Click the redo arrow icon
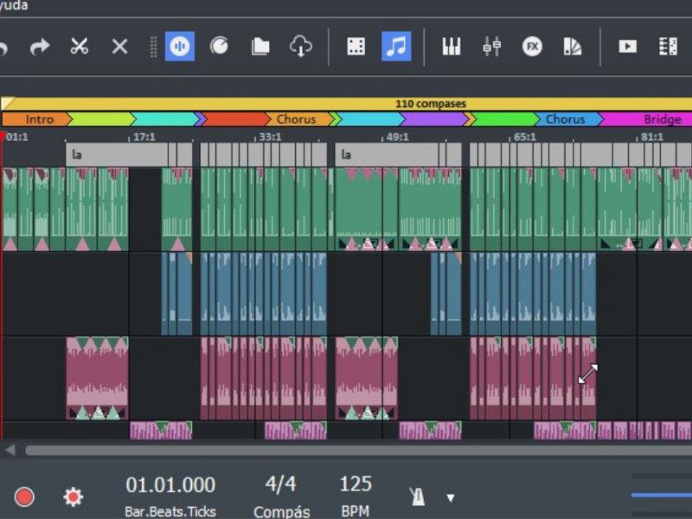692x519 pixels. coord(40,47)
